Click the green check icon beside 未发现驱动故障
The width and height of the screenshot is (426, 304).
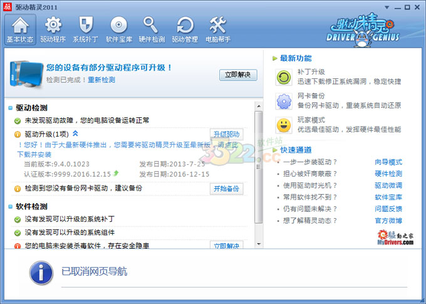pos(18,121)
